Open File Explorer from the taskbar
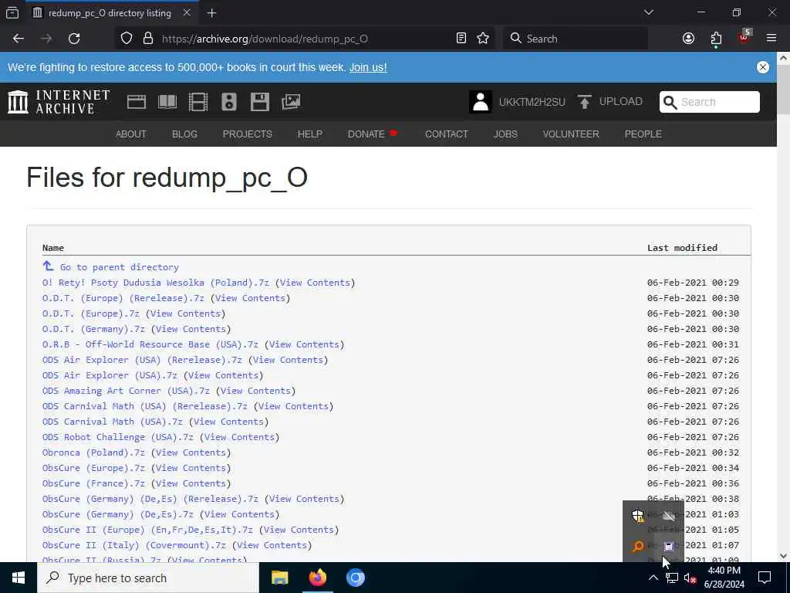790x593 pixels. tap(279, 578)
